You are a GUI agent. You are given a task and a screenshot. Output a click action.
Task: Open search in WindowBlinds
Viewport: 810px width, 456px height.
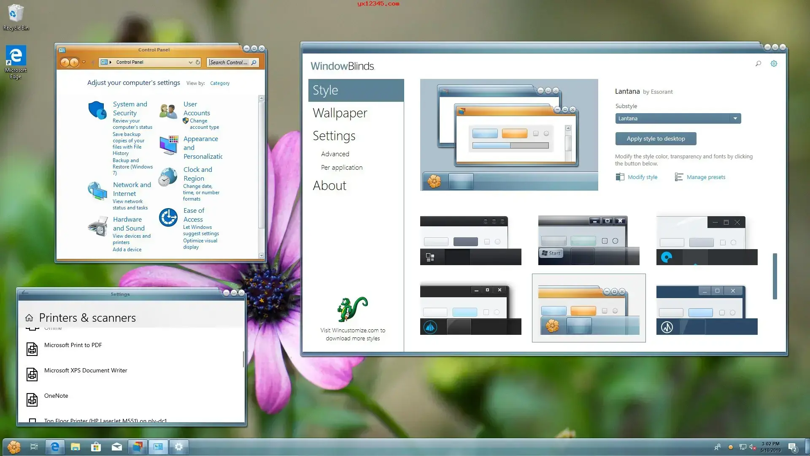tap(758, 64)
